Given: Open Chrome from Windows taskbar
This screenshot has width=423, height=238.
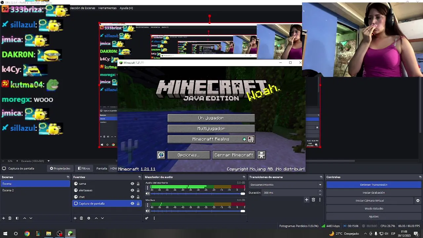Looking at the screenshot, I should pos(27,234).
